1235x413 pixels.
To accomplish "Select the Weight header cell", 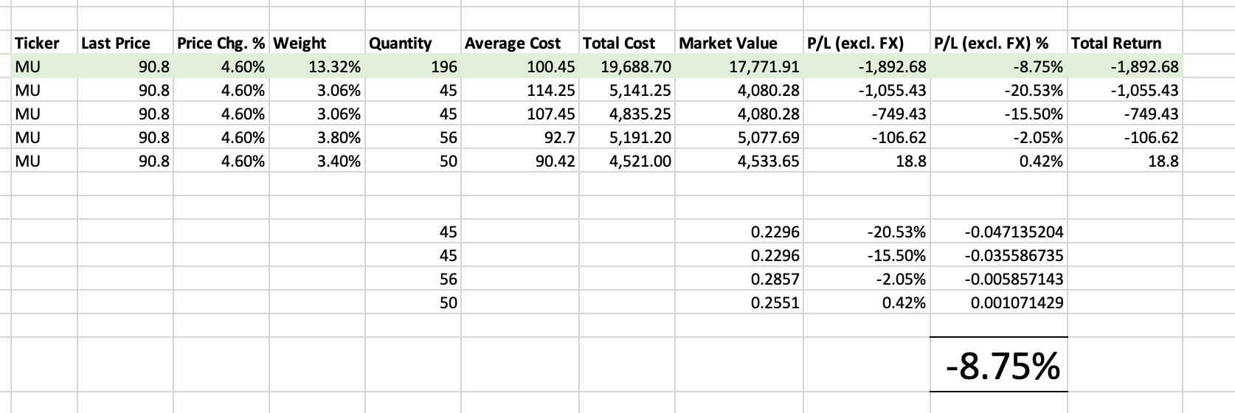I will pos(317,43).
